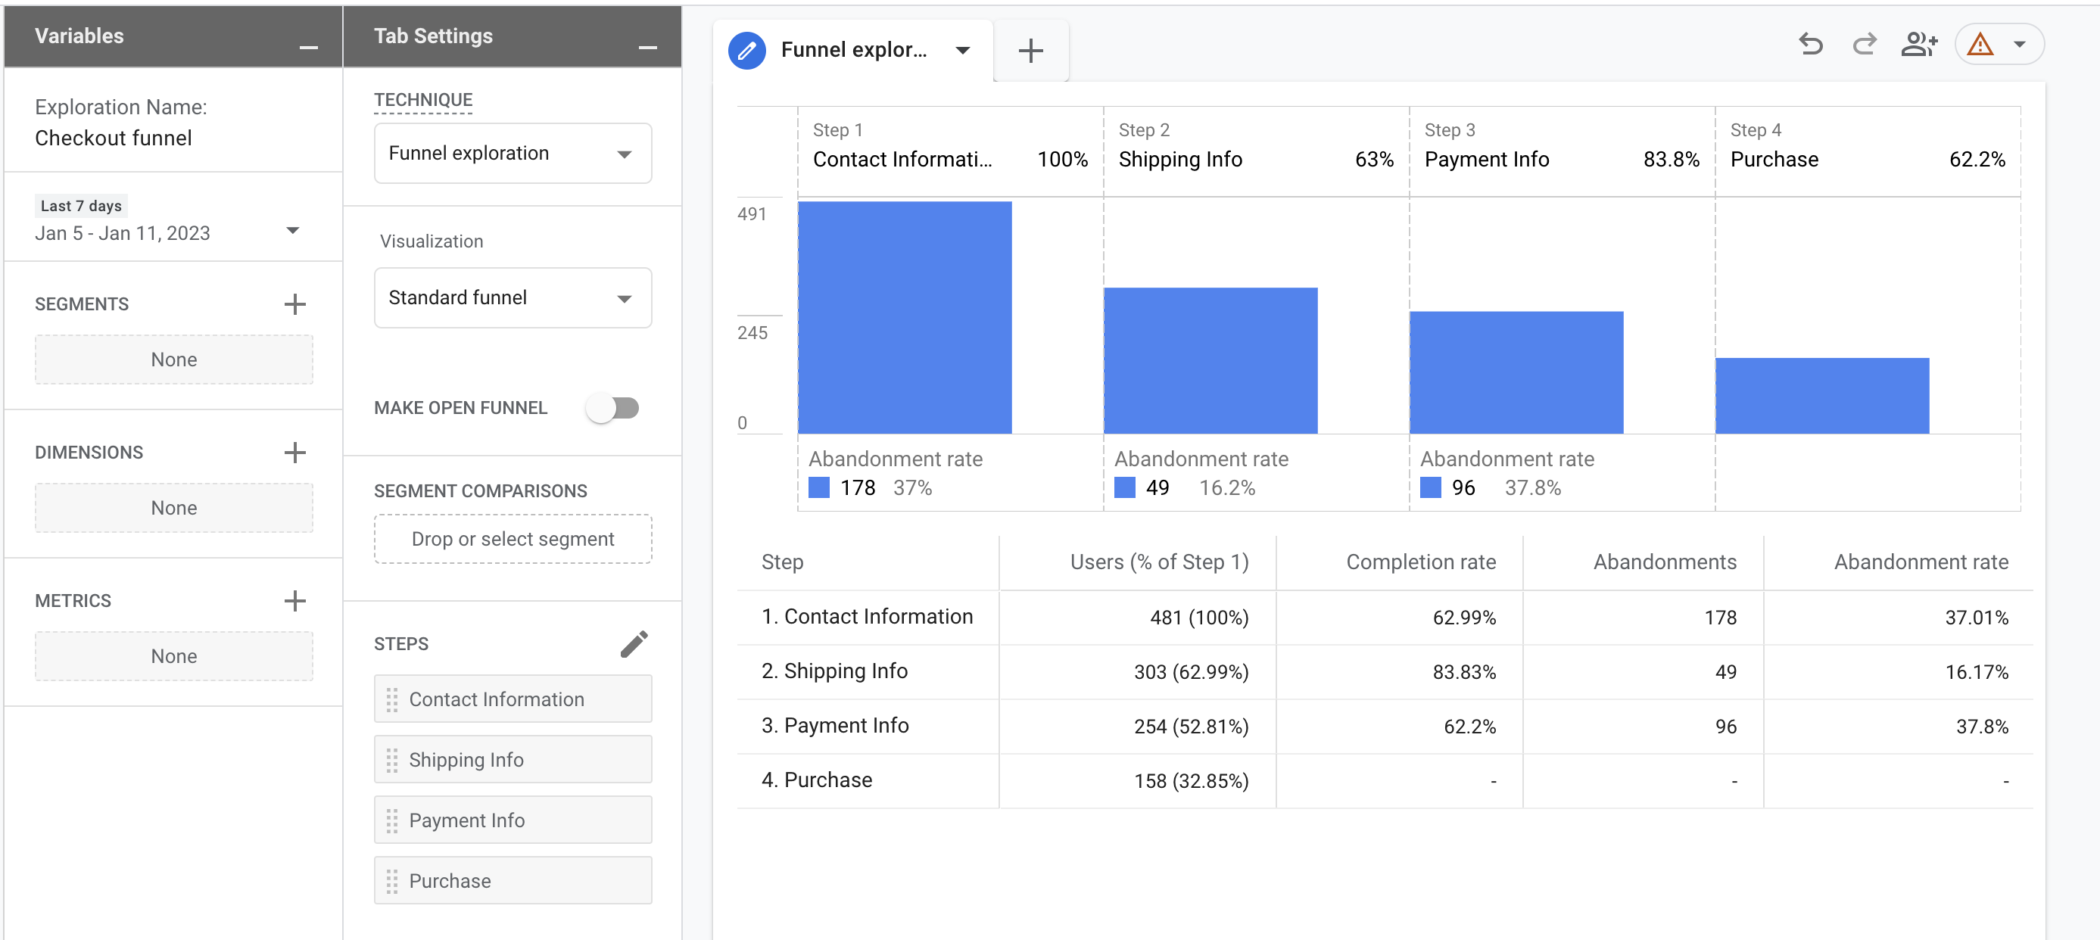Open the funnel tab options arrow
This screenshot has height=940, width=2100.
963,51
